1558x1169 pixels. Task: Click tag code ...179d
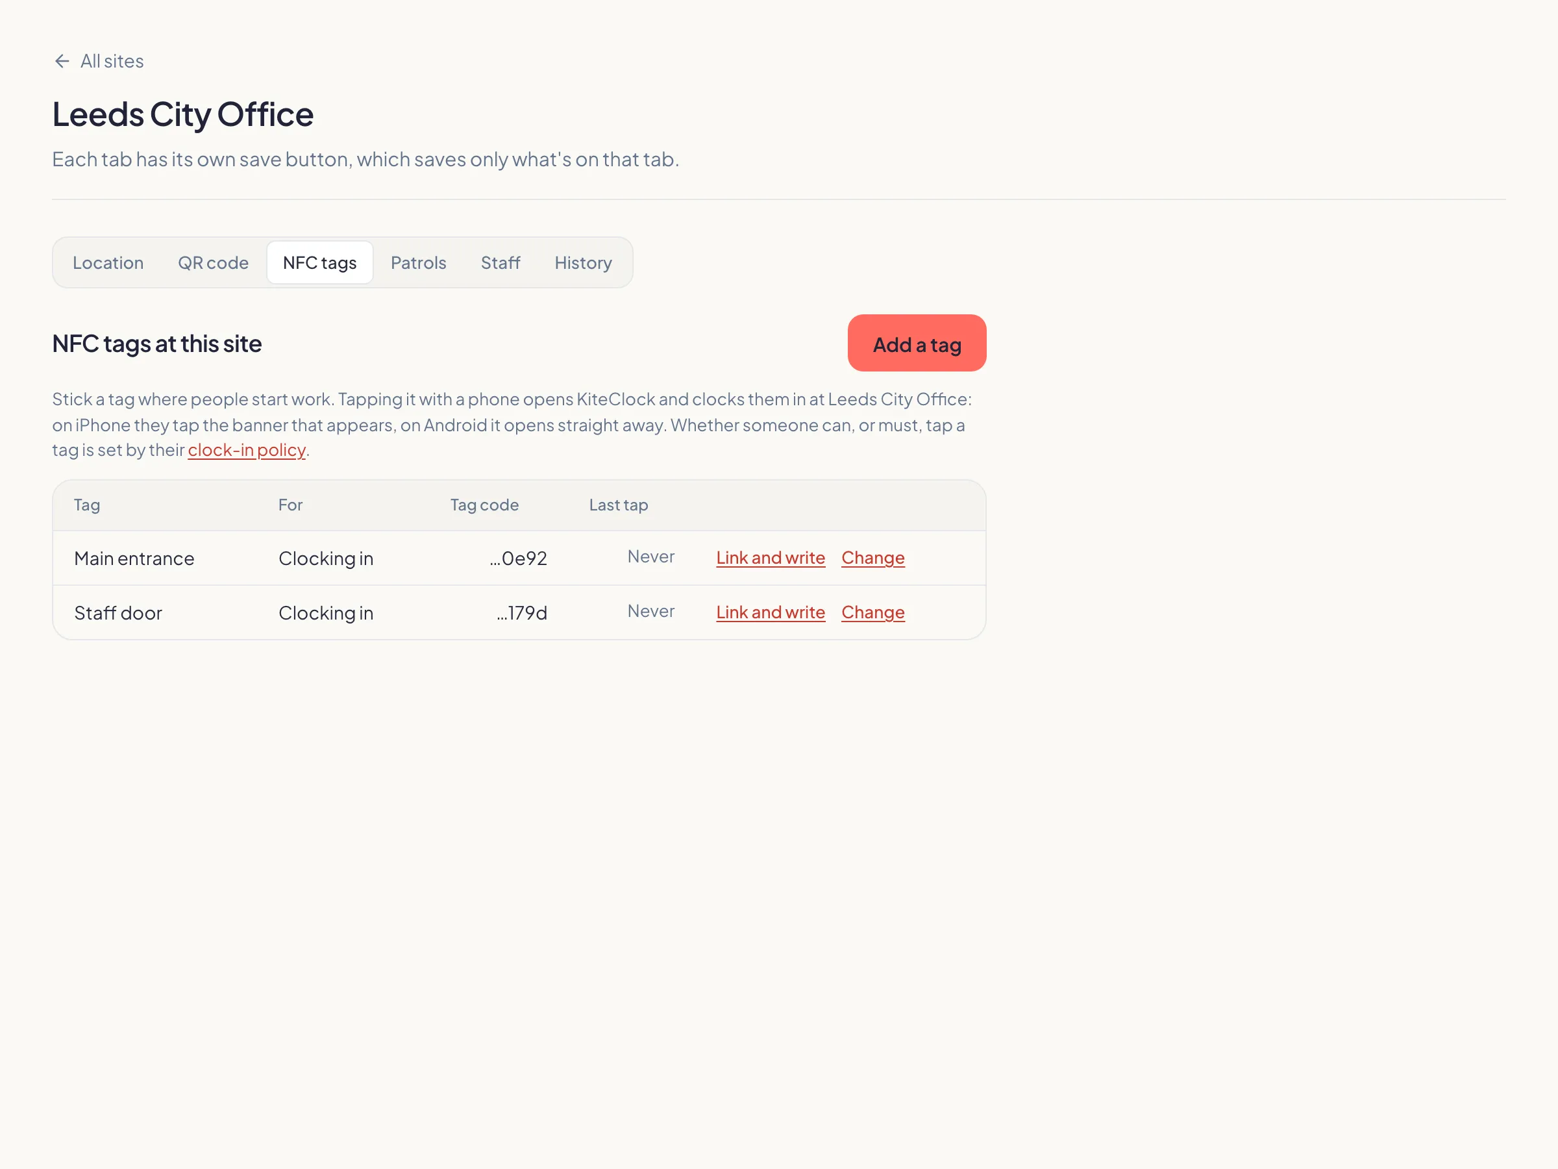tap(522, 613)
